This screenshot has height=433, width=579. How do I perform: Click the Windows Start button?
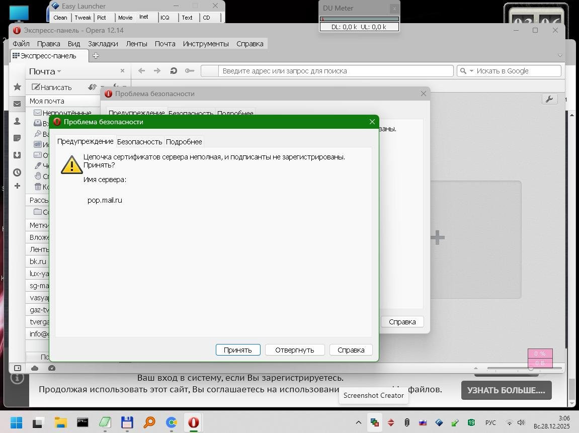click(16, 422)
